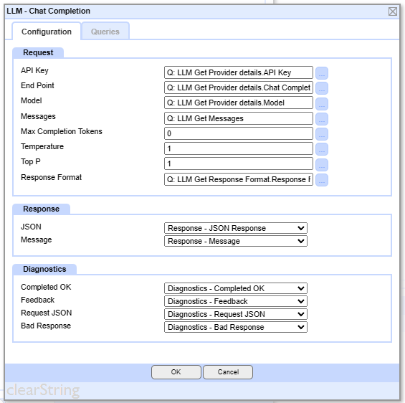Switch to the Queries tab
405x403 pixels.
[x=105, y=32]
